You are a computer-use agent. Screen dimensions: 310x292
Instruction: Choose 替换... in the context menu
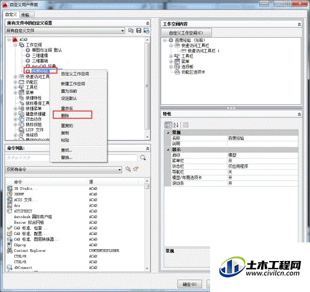(x=66, y=157)
